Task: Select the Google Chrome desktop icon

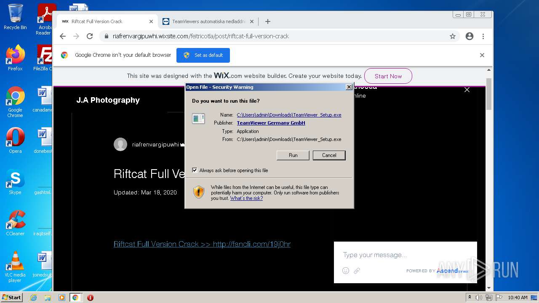Action: pyautogui.click(x=15, y=102)
